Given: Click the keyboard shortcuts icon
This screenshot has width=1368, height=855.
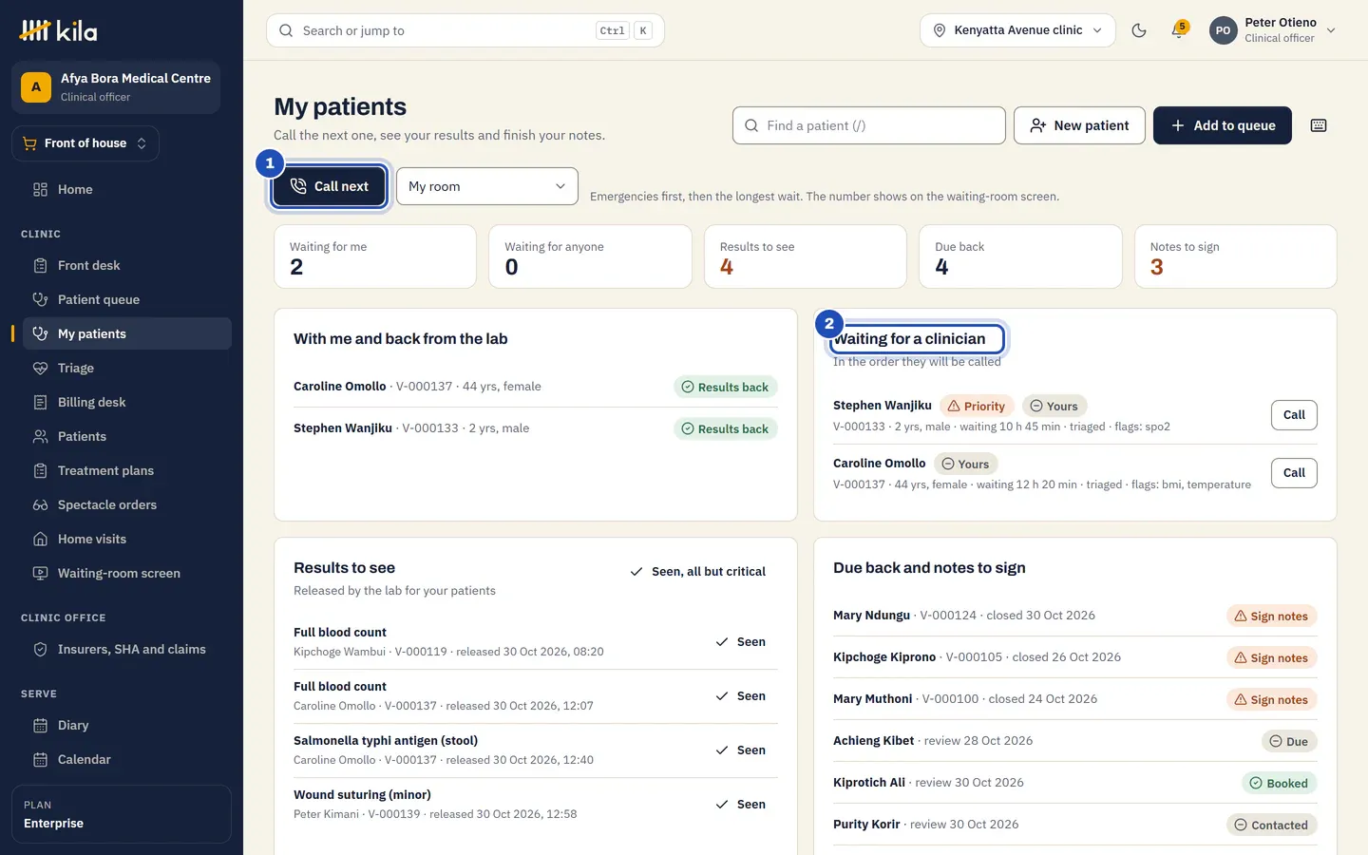Looking at the screenshot, I should (x=1319, y=125).
